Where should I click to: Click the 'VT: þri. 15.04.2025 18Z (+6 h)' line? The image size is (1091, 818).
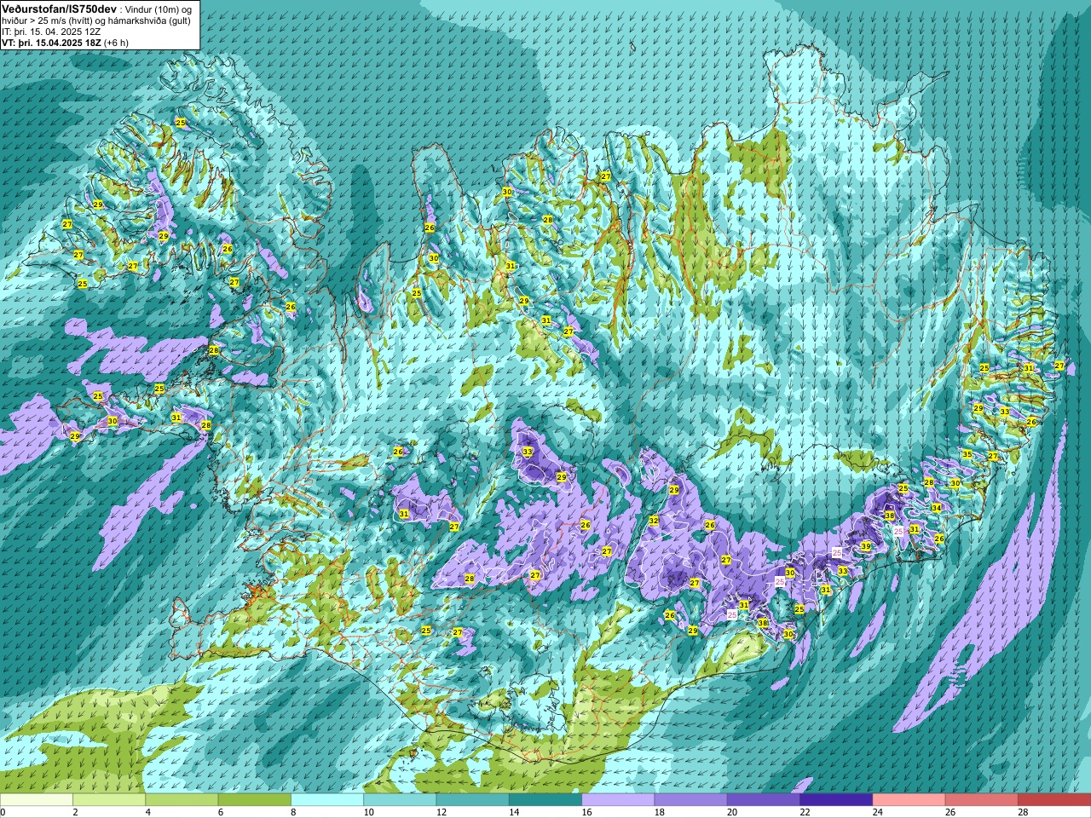(x=65, y=43)
